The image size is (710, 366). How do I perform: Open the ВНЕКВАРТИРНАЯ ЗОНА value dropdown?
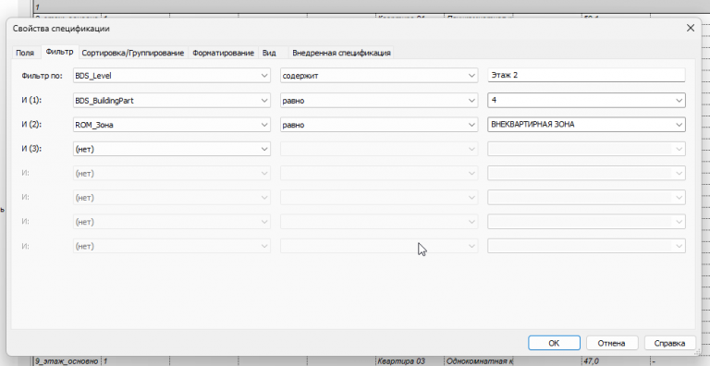(x=586, y=125)
